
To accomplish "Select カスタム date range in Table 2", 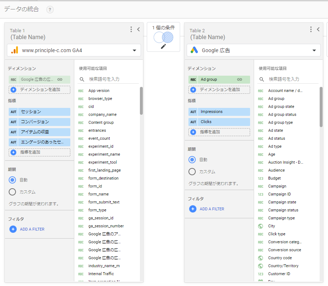I will 192,172.
